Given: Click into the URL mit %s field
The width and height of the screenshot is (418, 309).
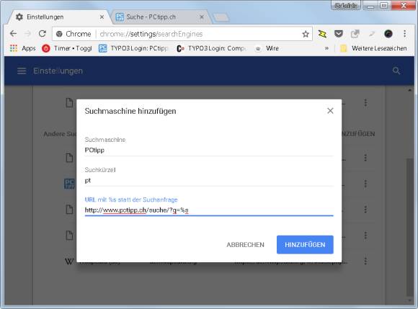Looking at the screenshot, I should pos(209,210).
